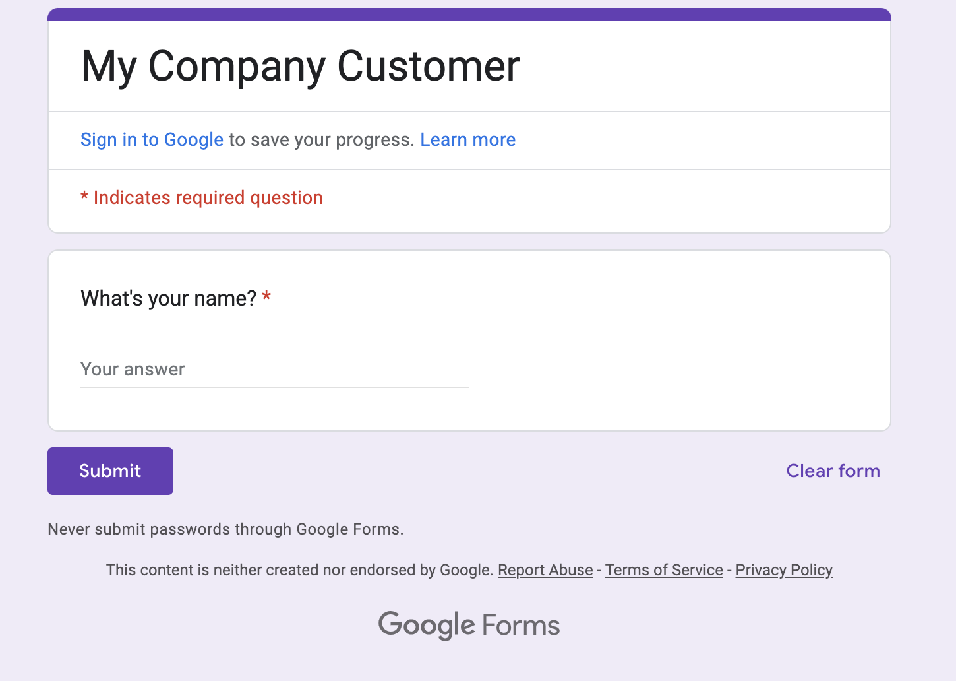Open the Report Abuse link

point(545,570)
